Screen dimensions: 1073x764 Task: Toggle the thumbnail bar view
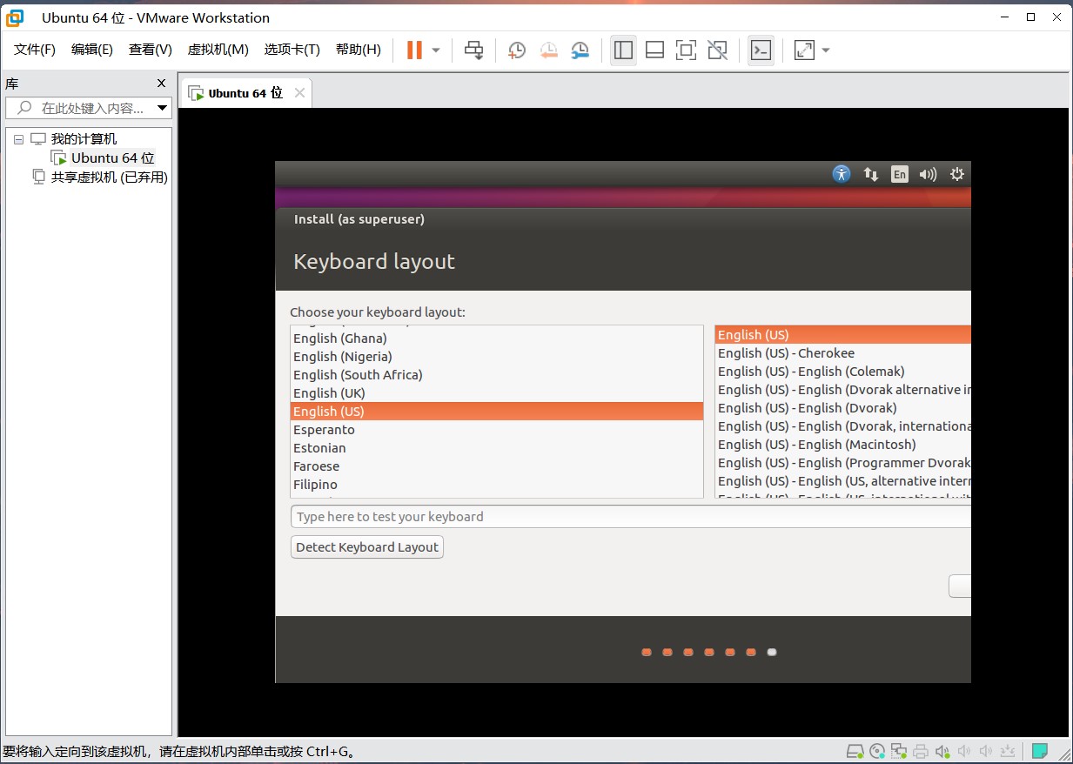[x=654, y=50]
